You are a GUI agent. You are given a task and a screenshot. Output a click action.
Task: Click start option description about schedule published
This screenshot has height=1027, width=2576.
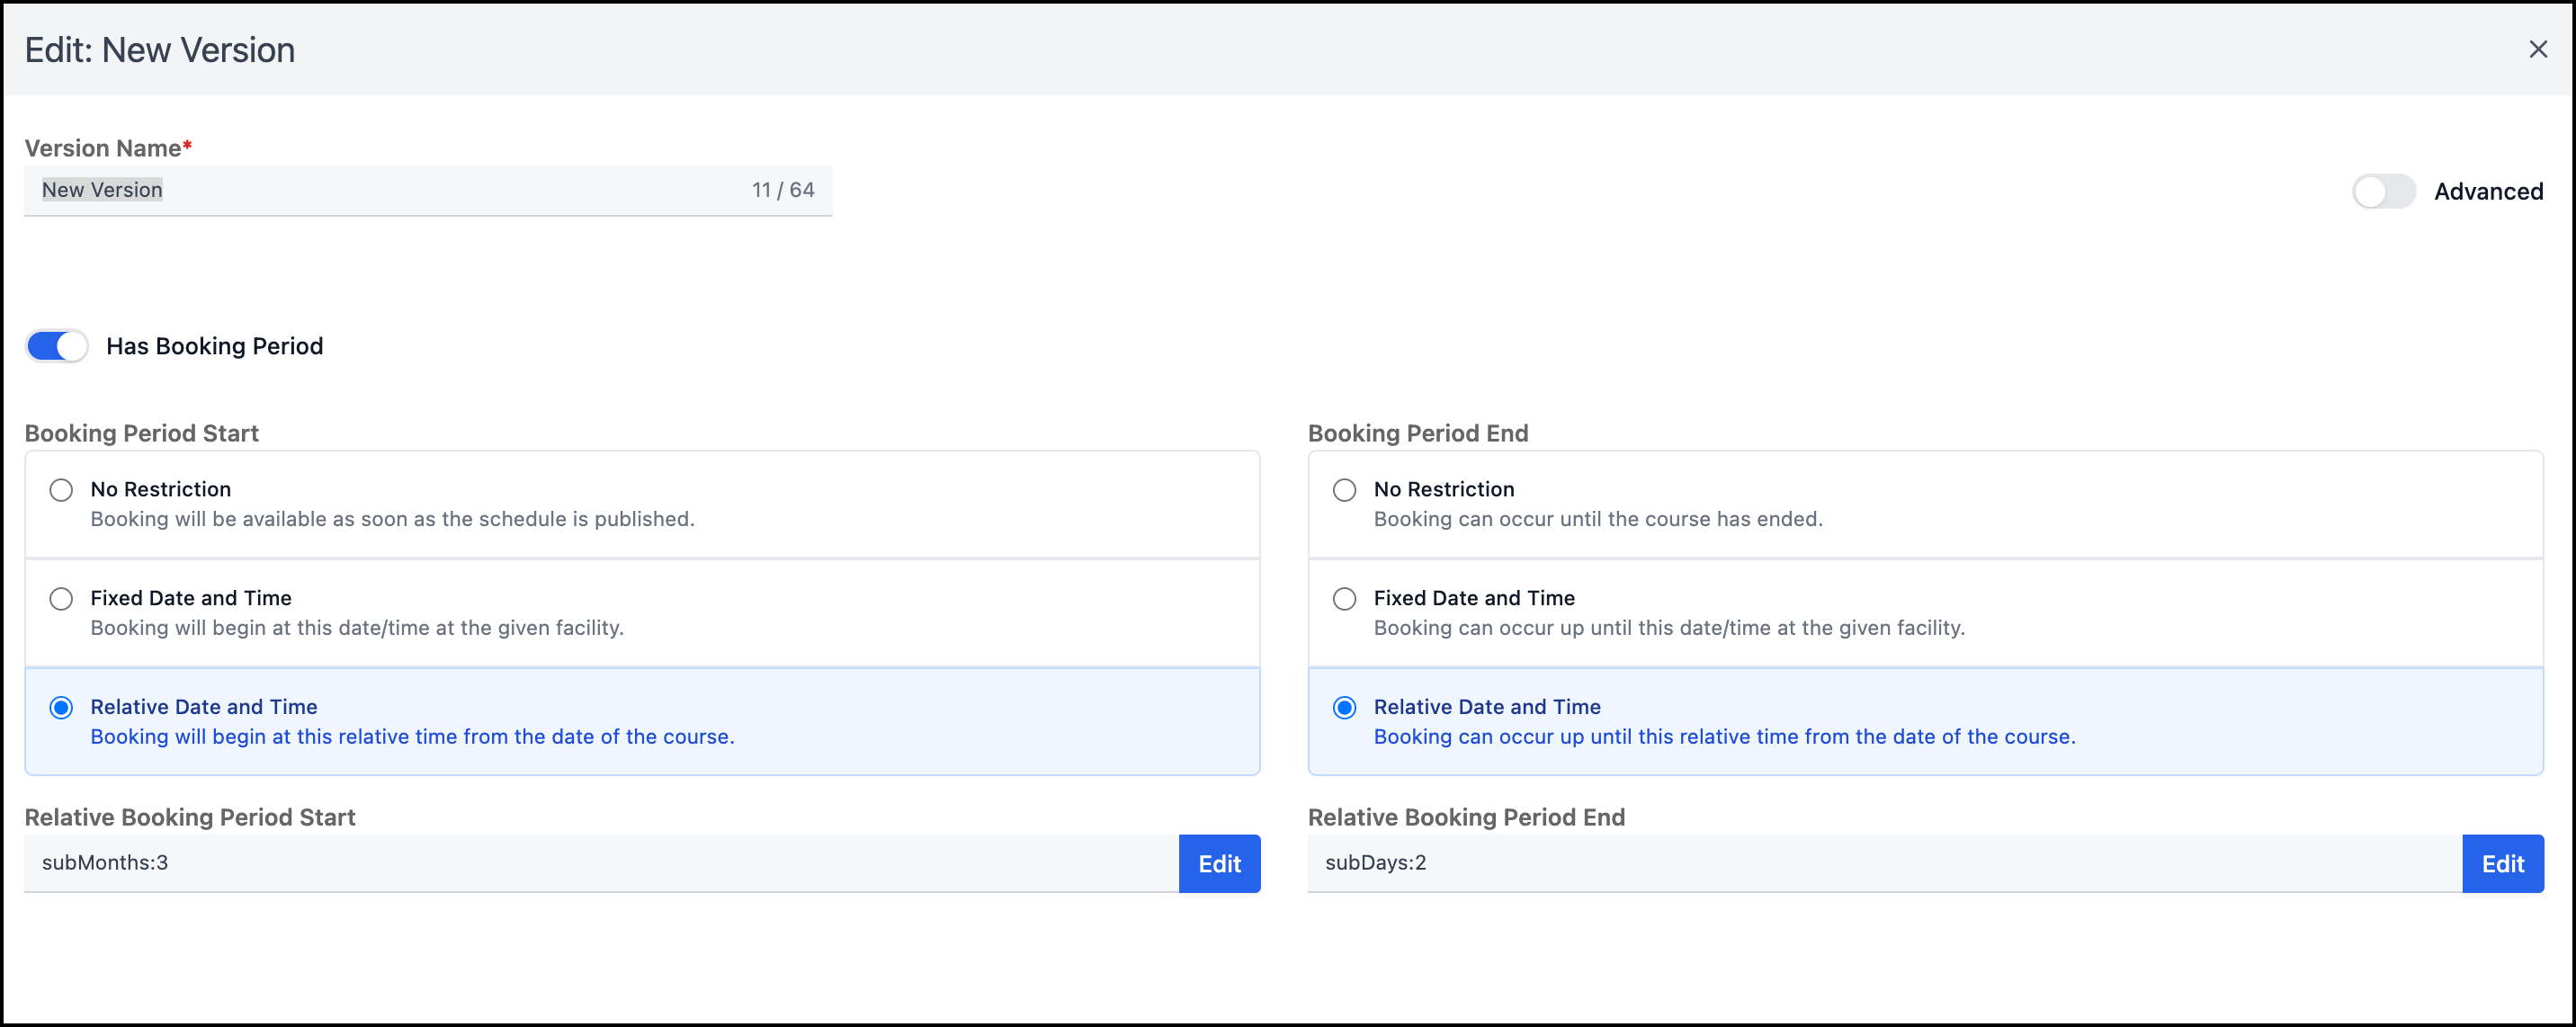[x=392, y=519]
